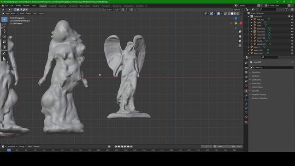Jump to the timeline end frame button
The width and height of the screenshot is (295, 166).
(x=131, y=147)
